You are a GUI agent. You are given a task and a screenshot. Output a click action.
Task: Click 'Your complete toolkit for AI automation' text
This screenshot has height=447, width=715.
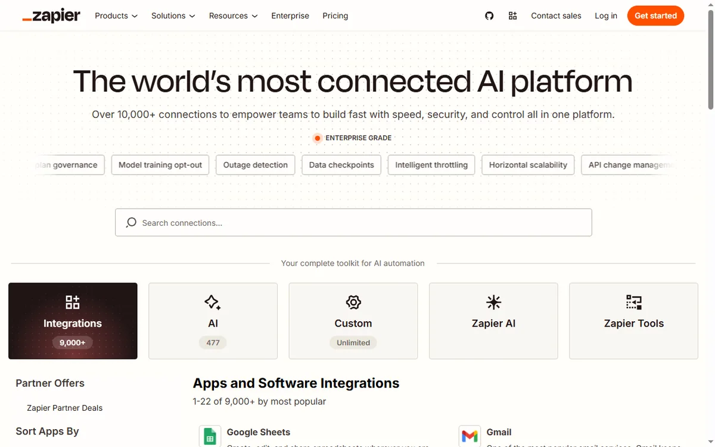(353, 263)
